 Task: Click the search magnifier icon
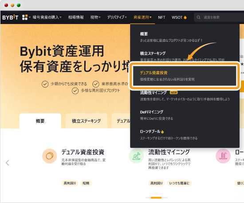198,17
